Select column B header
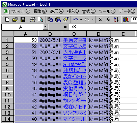This screenshot has width=137, height=123. point(50,34)
